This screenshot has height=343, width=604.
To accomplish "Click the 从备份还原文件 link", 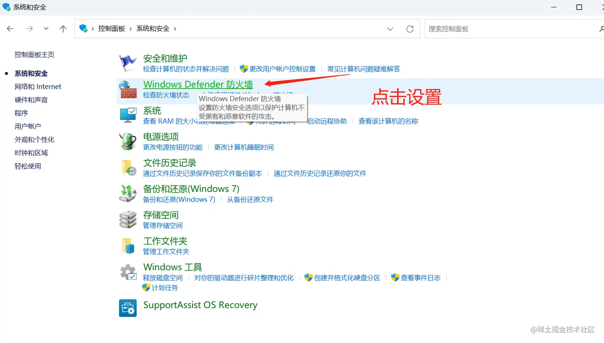I will 250,199.
